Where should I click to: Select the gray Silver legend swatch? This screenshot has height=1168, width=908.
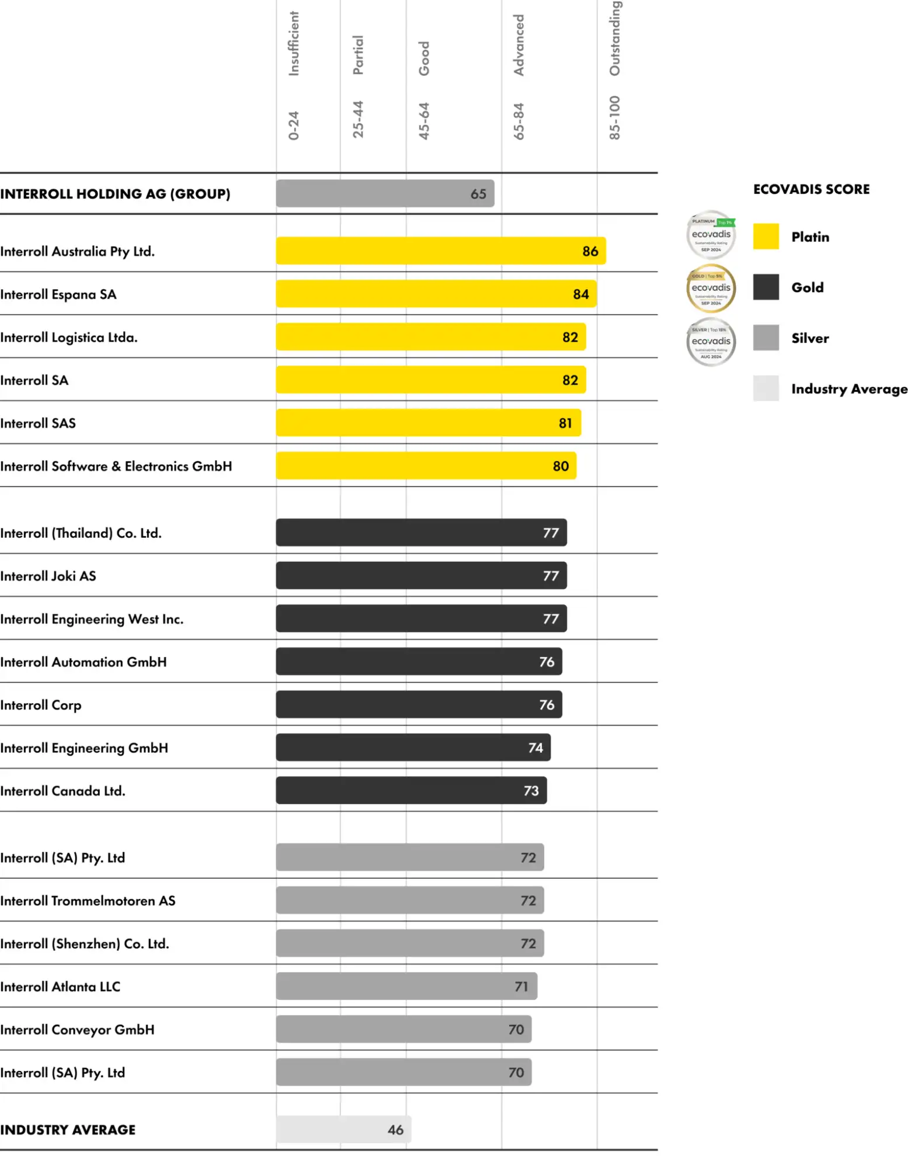765,338
